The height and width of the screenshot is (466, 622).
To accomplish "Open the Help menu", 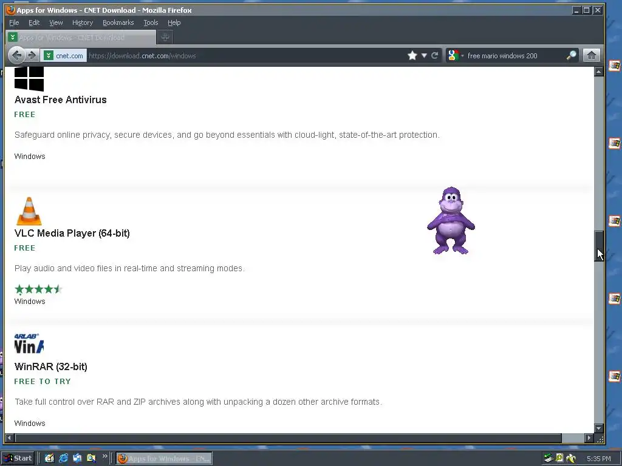I will 174,22.
